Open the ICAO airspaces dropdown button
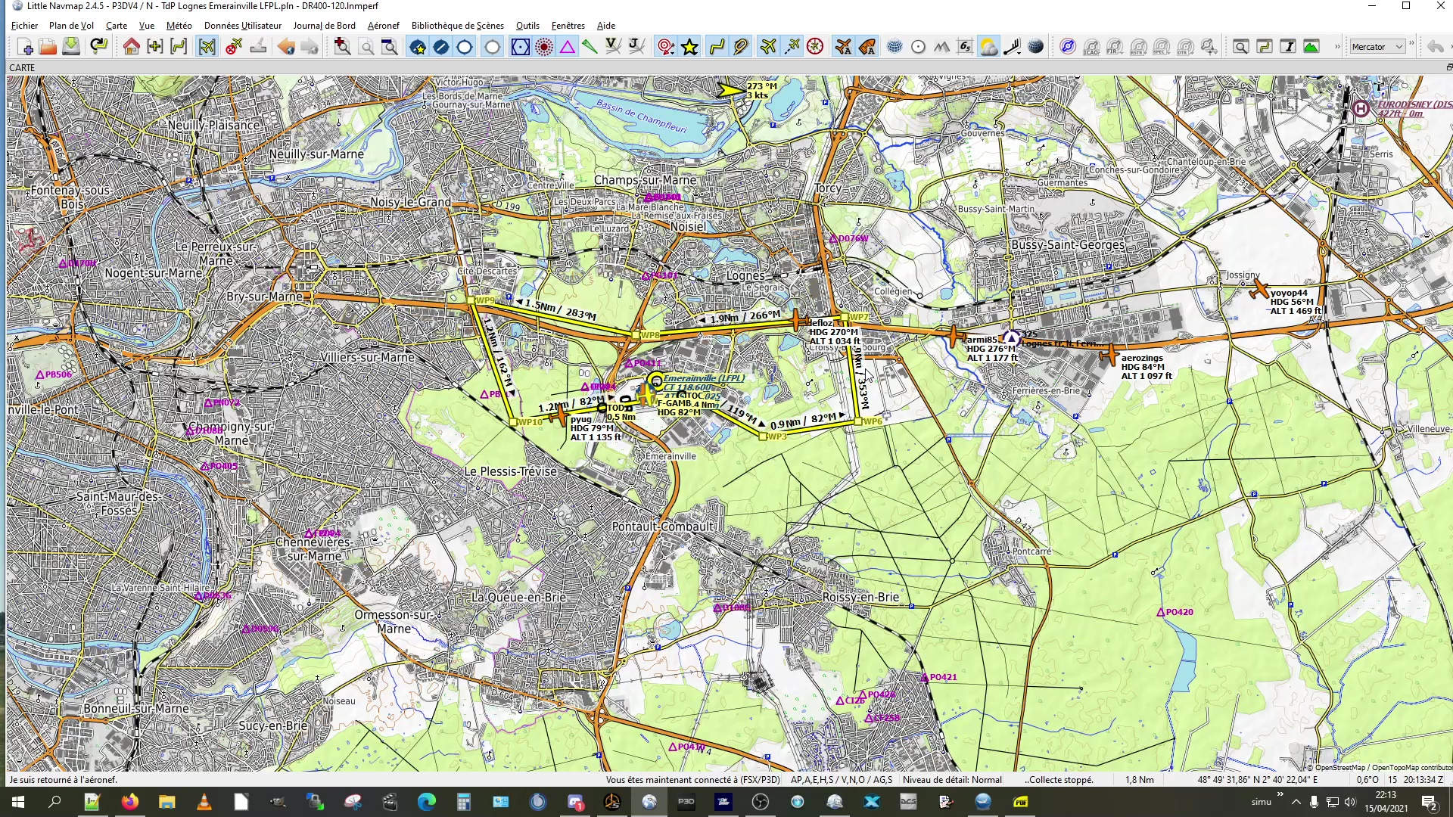Screen dimensions: 1453x817 point(1091,47)
